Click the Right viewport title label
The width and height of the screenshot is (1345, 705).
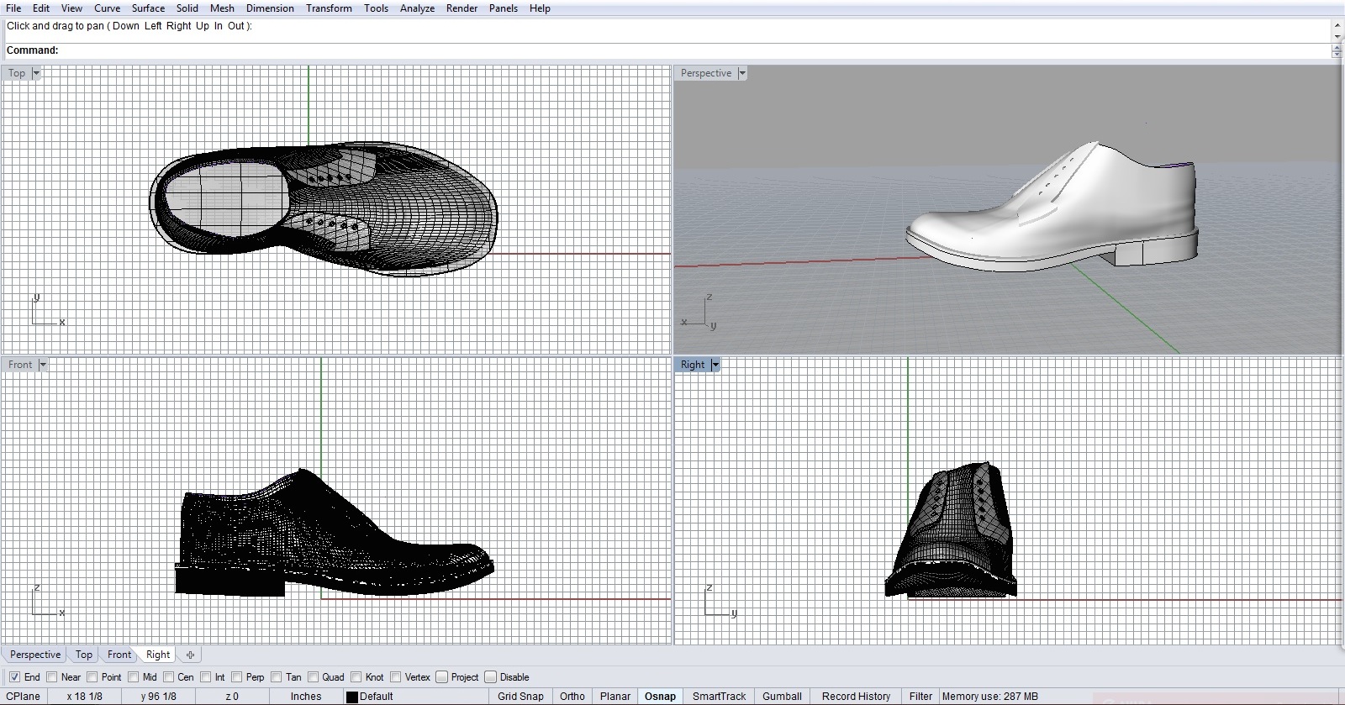pos(693,365)
